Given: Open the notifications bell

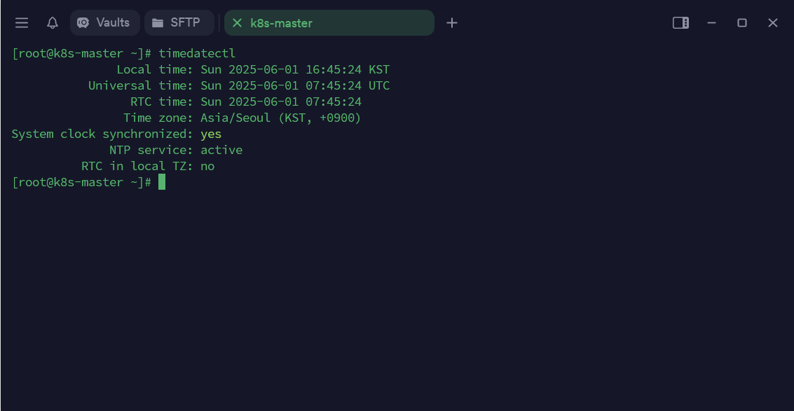Looking at the screenshot, I should [x=53, y=23].
